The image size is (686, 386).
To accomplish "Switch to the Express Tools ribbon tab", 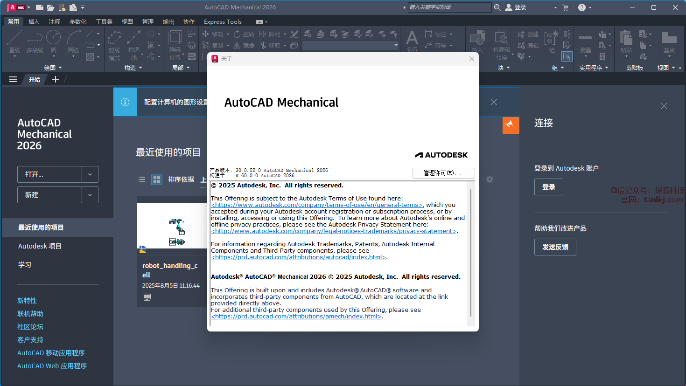I will click(223, 22).
